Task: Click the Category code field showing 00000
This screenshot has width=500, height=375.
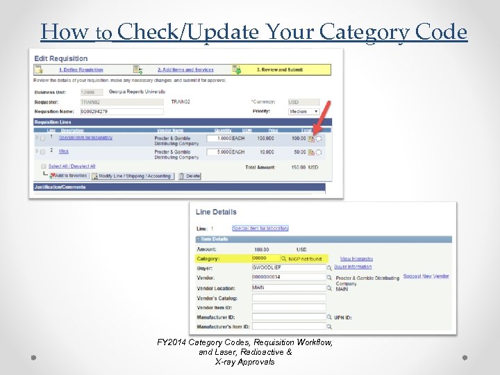Action: [x=266, y=258]
